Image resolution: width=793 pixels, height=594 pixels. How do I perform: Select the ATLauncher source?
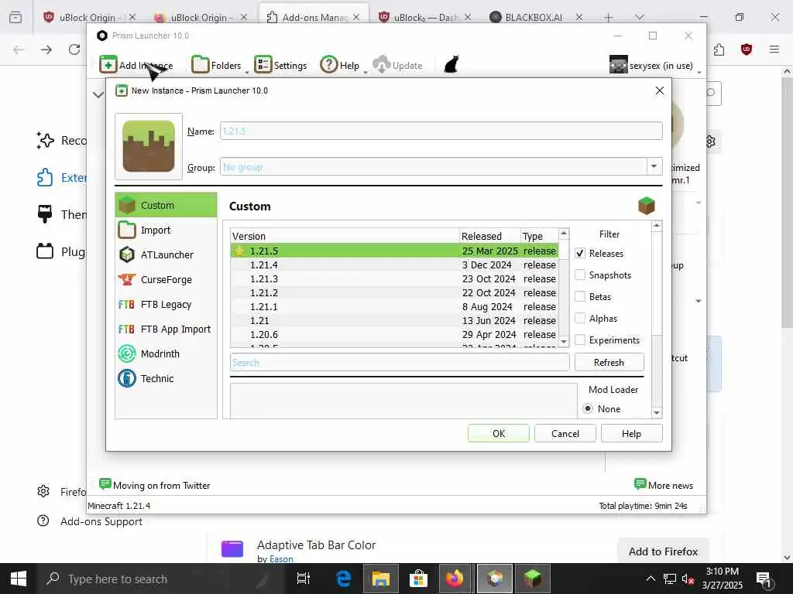point(166,254)
